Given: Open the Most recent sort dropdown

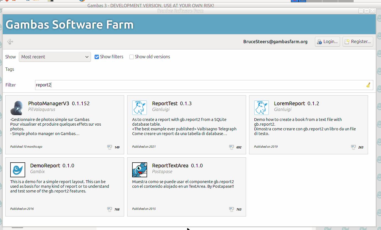Looking at the screenshot, I should [x=55, y=57].
